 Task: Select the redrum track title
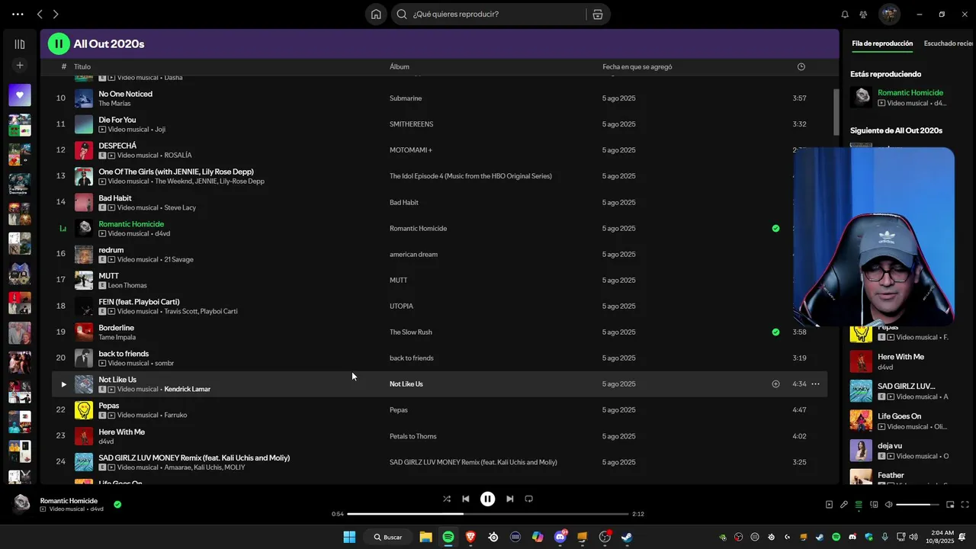[111, 250]
